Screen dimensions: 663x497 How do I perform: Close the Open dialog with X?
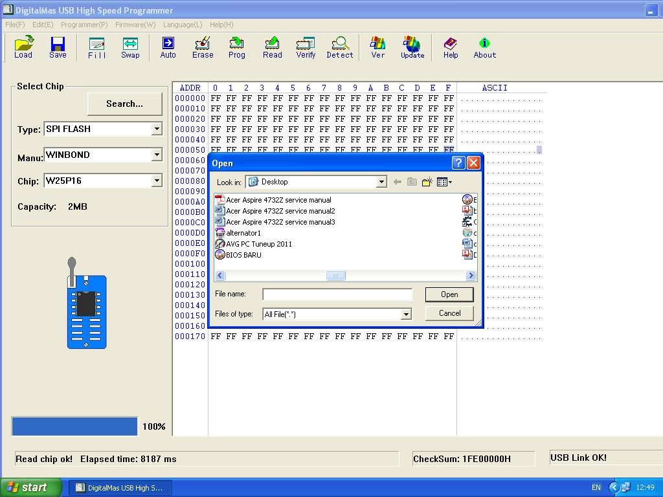pos(473,162)
